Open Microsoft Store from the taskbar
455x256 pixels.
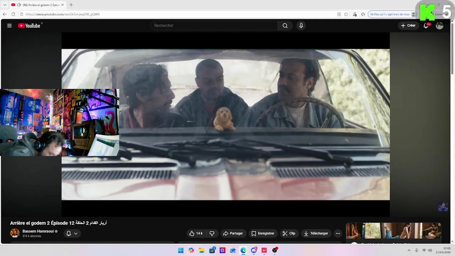click(212, 250)
